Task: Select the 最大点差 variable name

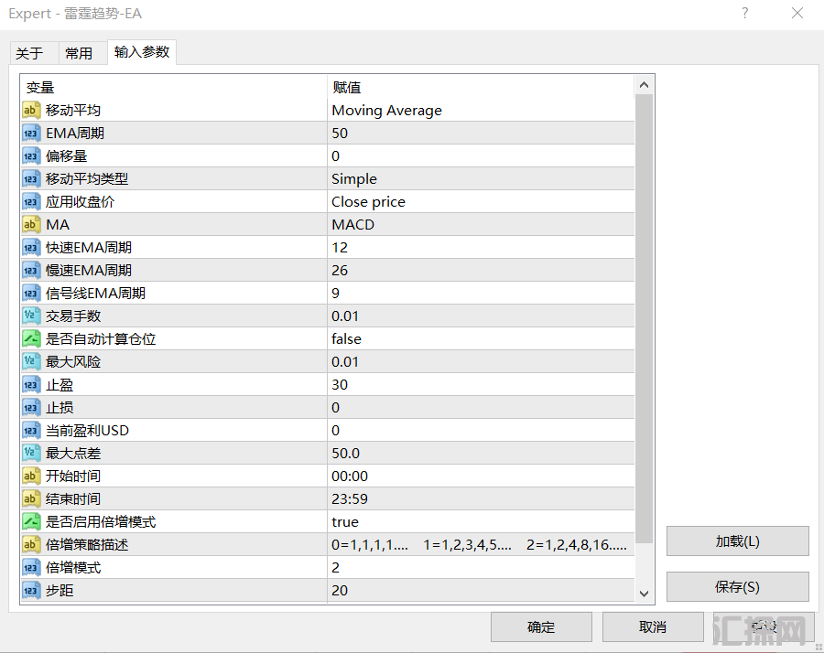Action: 73,453
